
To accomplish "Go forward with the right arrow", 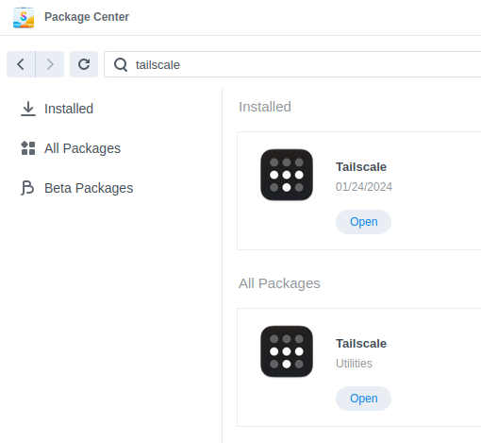I will (x=50, y=64).
